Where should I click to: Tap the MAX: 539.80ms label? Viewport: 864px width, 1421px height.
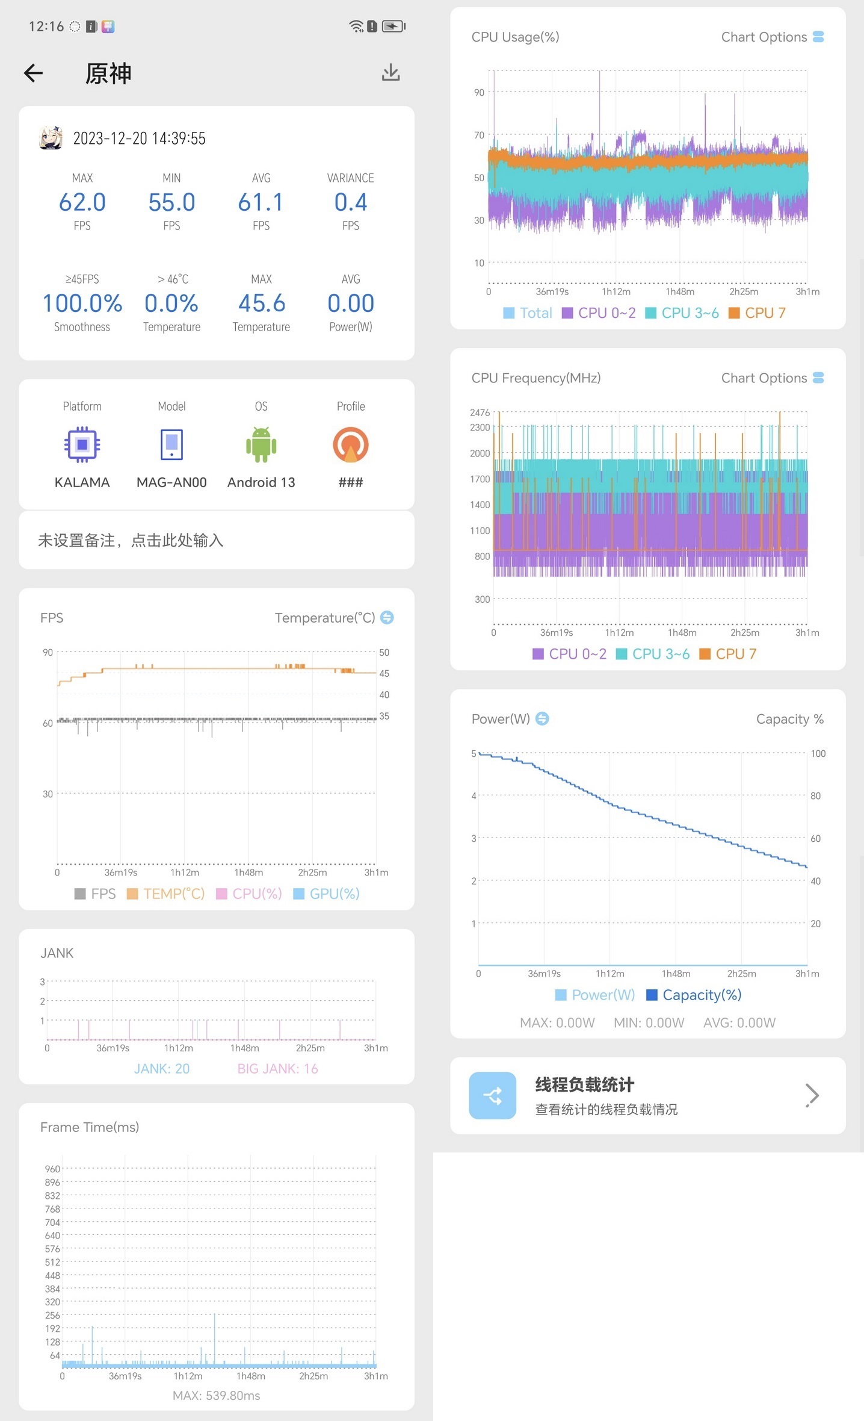217,1396
